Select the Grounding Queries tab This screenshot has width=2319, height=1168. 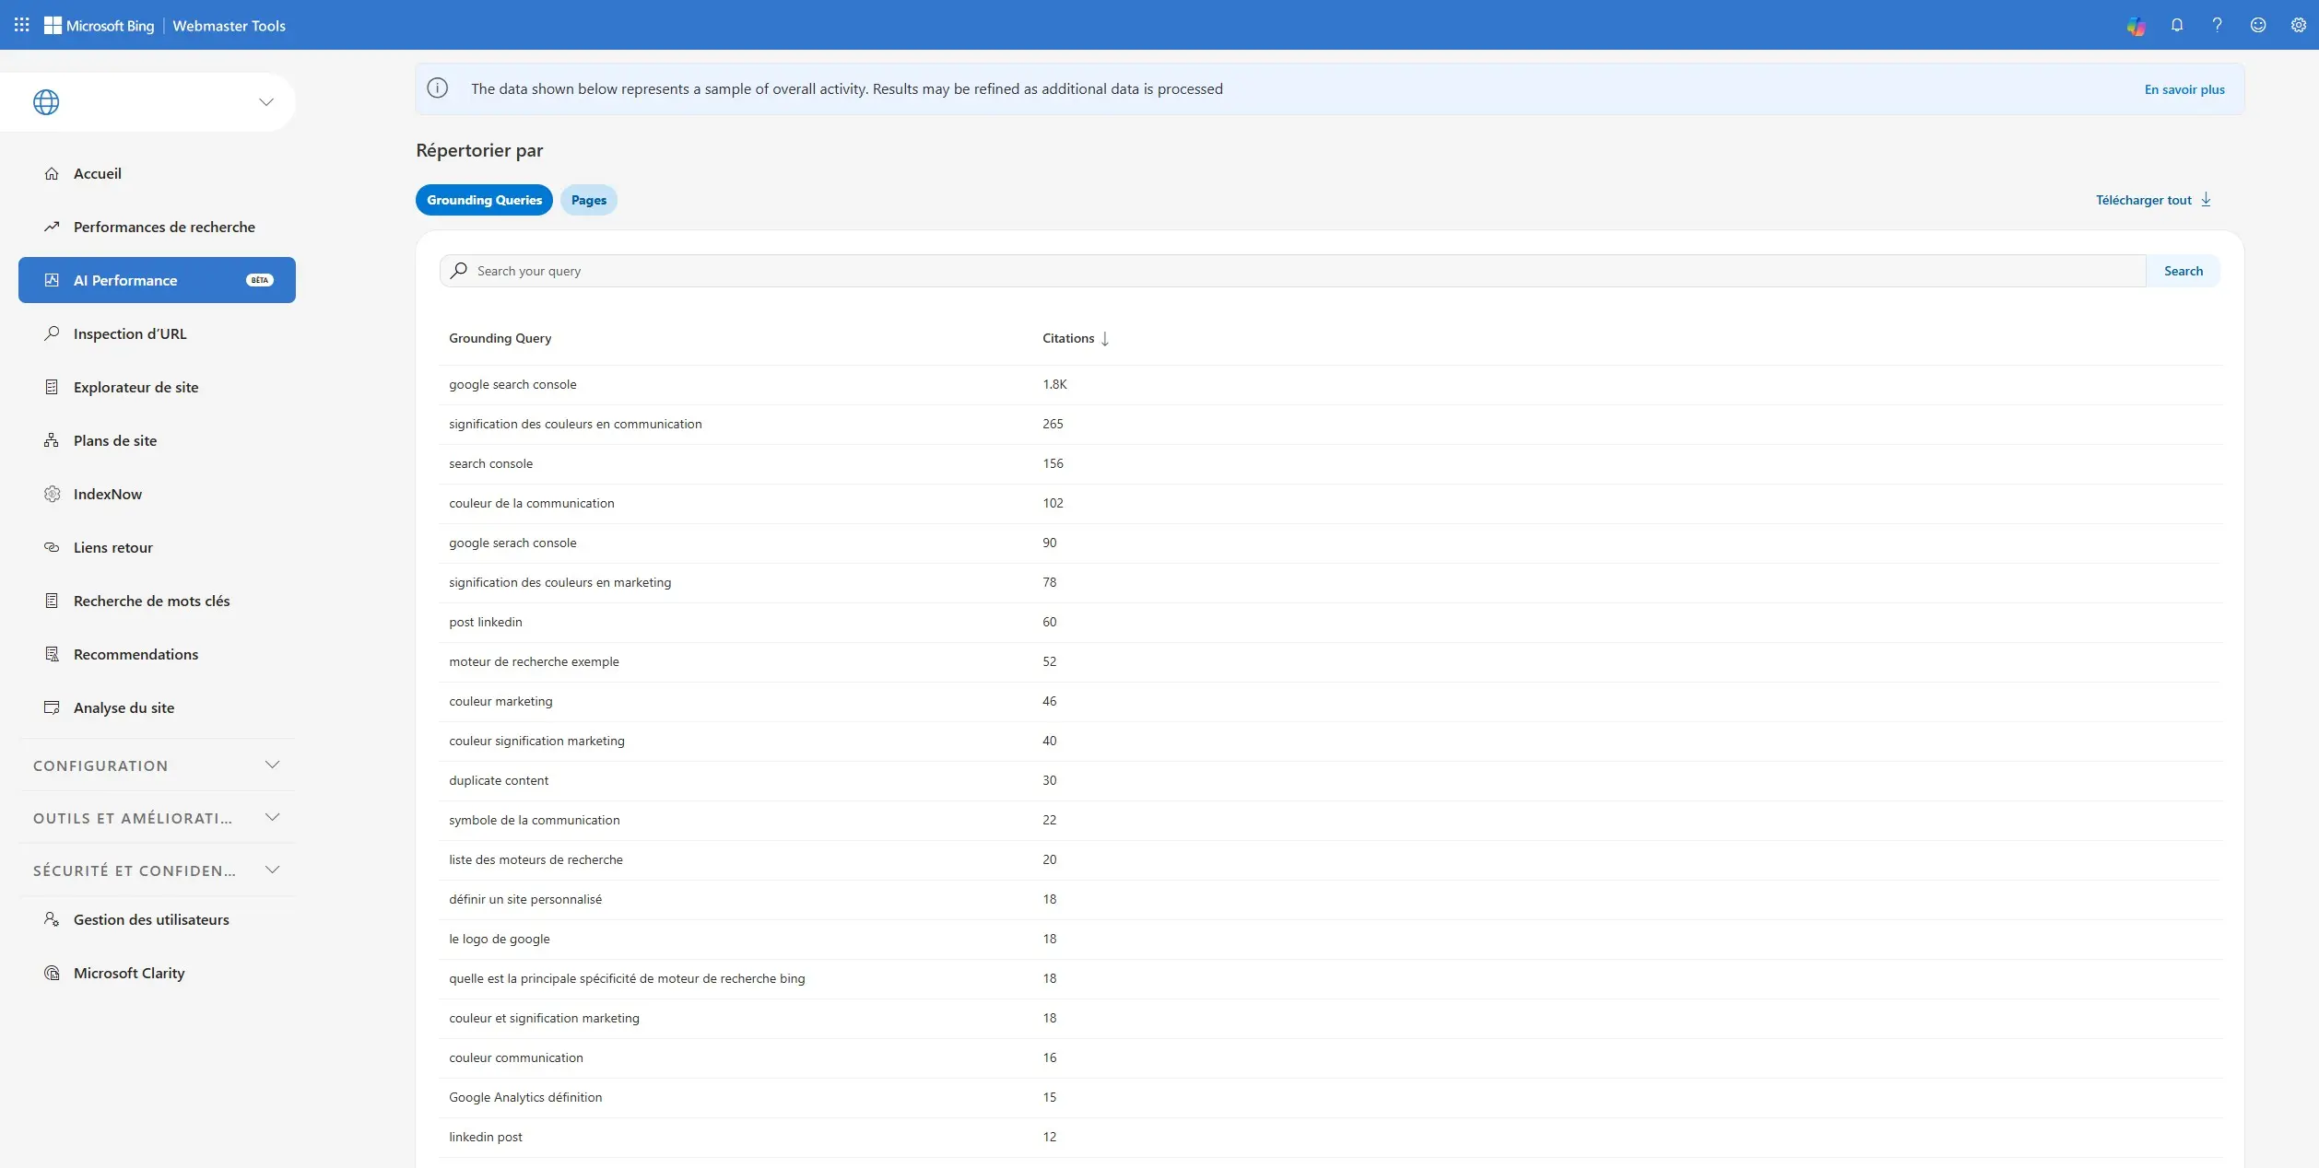pos(483,200)
